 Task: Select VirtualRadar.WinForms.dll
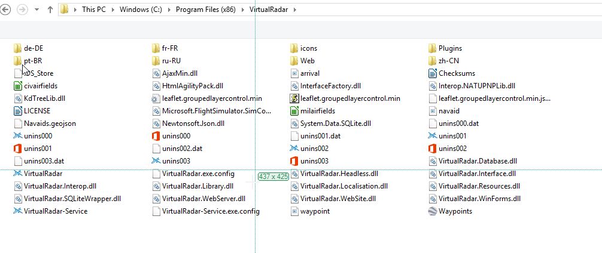click(475, 199)
